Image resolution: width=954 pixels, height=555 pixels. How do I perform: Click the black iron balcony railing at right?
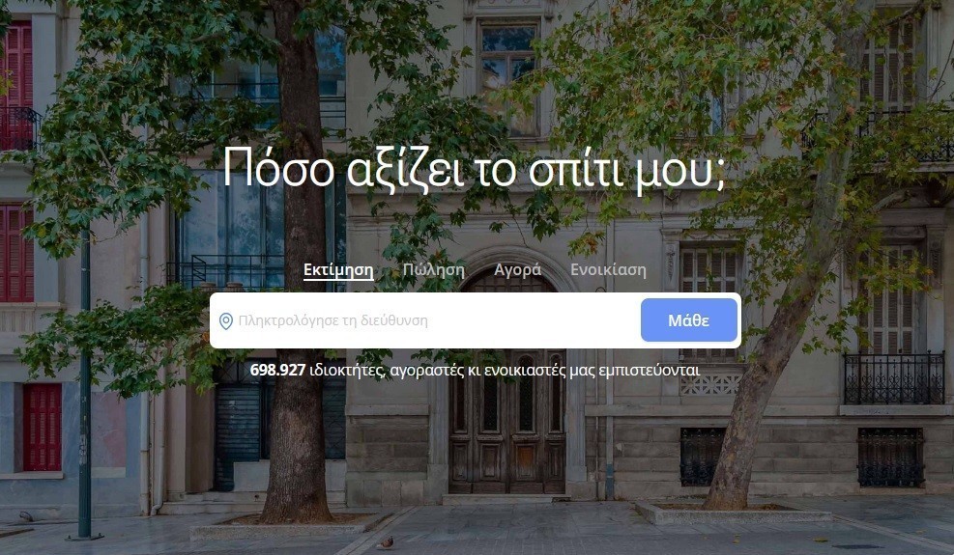point(894,378)
